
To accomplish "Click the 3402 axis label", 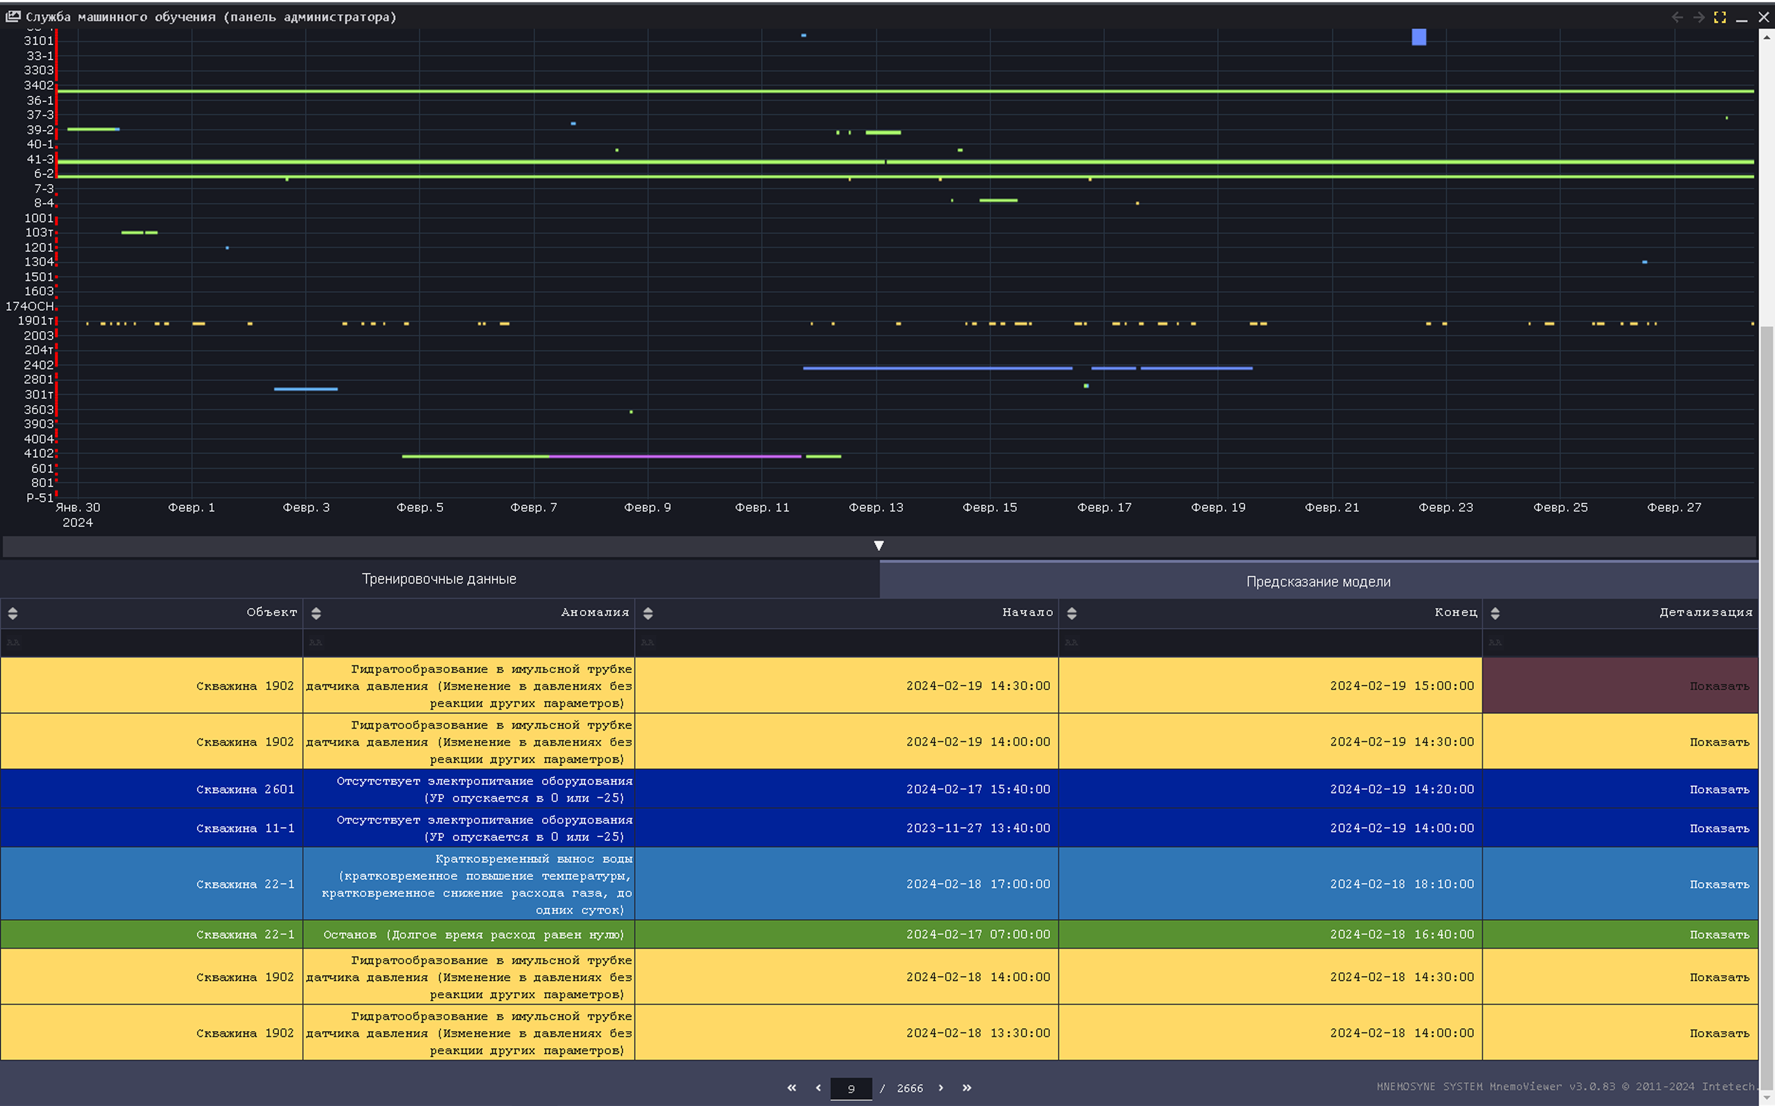I will (x=39, y=85).
